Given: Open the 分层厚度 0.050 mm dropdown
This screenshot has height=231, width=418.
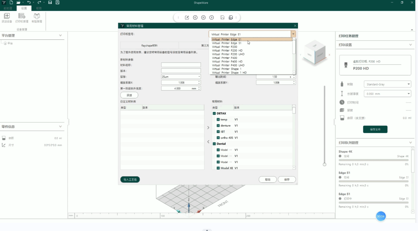Looking at the screenshot, I should (387, 94).
